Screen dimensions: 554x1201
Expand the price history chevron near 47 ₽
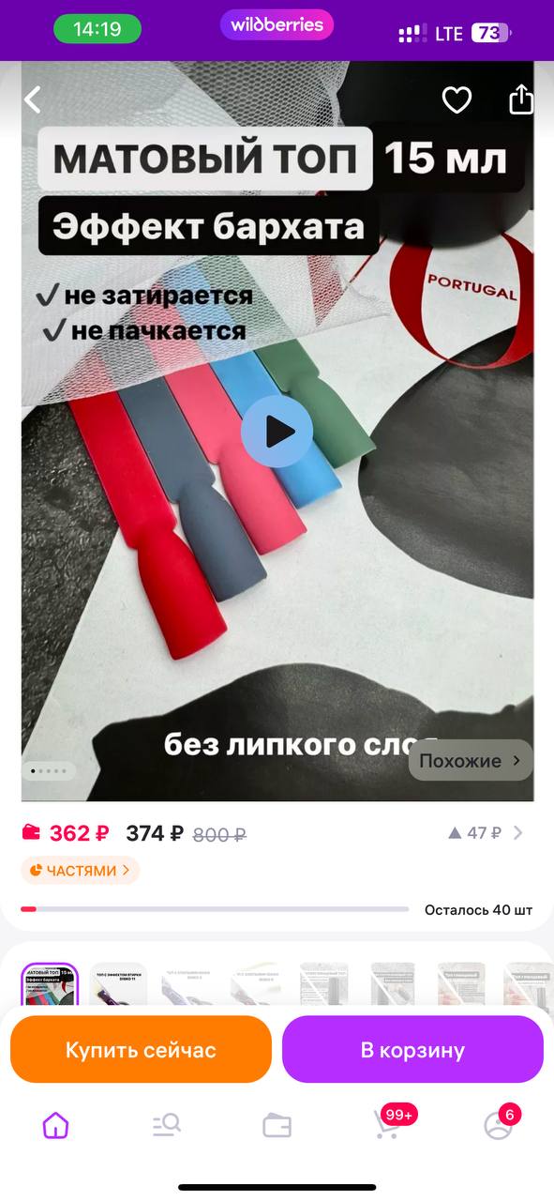click(518, 832)
